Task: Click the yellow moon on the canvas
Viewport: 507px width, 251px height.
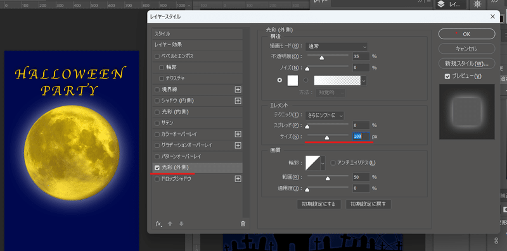Action: point(72,152)
